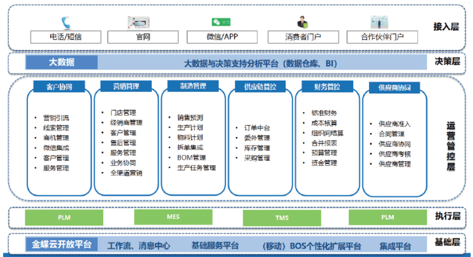Click the 基础层 layer label
Image resolution: width=473 pixels, height=257 pixels.
click(447, 242)
